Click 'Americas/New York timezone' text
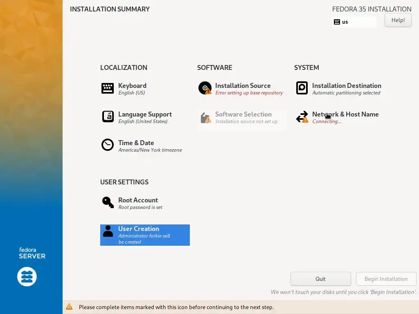The image size is (419, 314). click(x=150, y=150)
